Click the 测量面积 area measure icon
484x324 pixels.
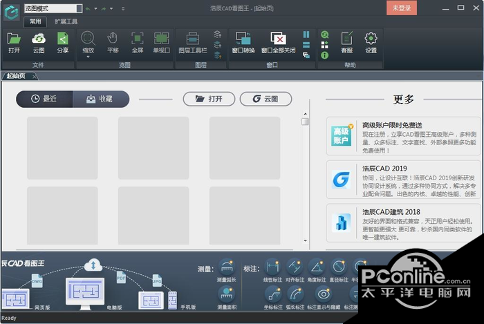coord(227,294)
